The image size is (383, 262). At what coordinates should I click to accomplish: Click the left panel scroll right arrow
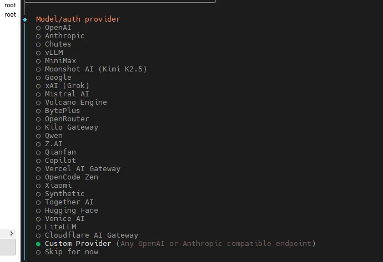12,234
